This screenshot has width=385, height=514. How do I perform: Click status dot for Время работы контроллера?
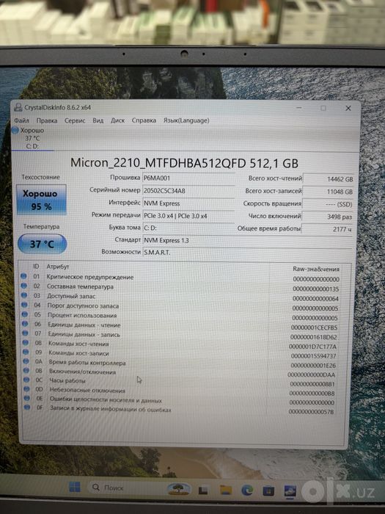tap(26, 361)
